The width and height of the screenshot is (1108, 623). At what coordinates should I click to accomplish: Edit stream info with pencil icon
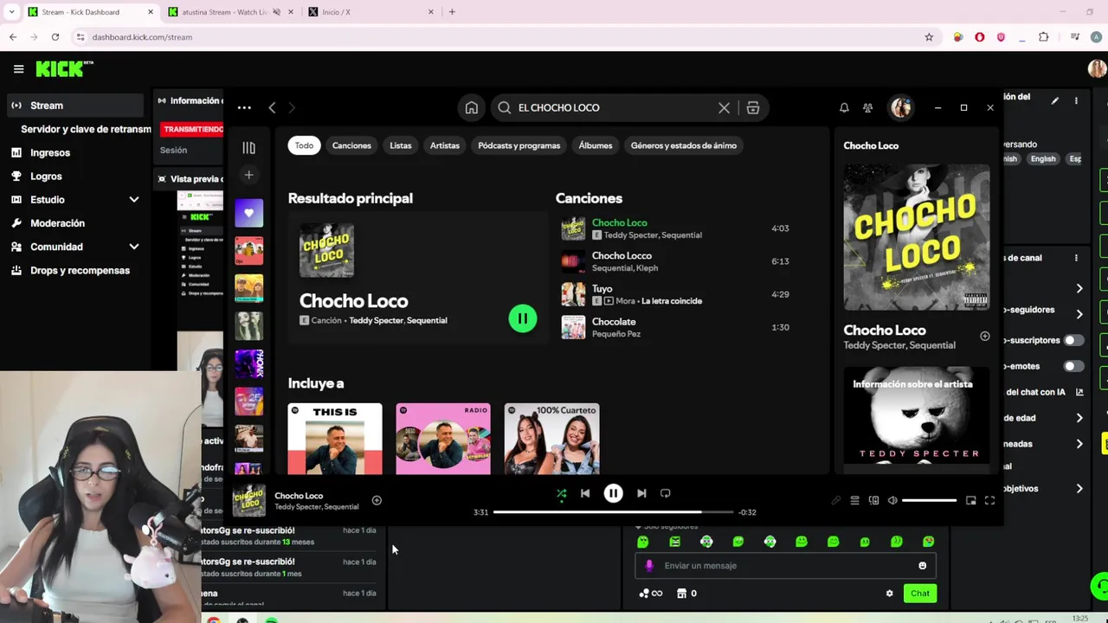[x=1054, y=100]
